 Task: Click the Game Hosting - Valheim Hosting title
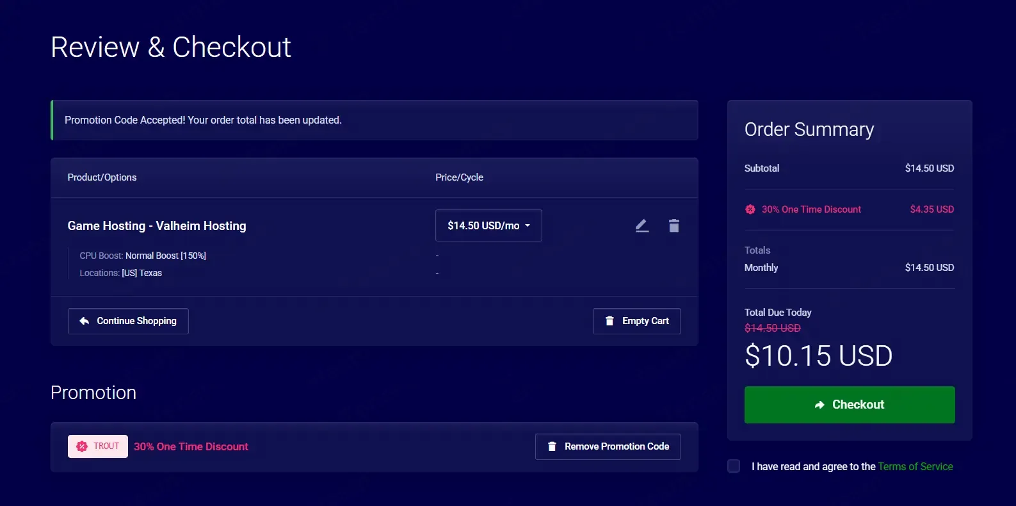point(157,225)
